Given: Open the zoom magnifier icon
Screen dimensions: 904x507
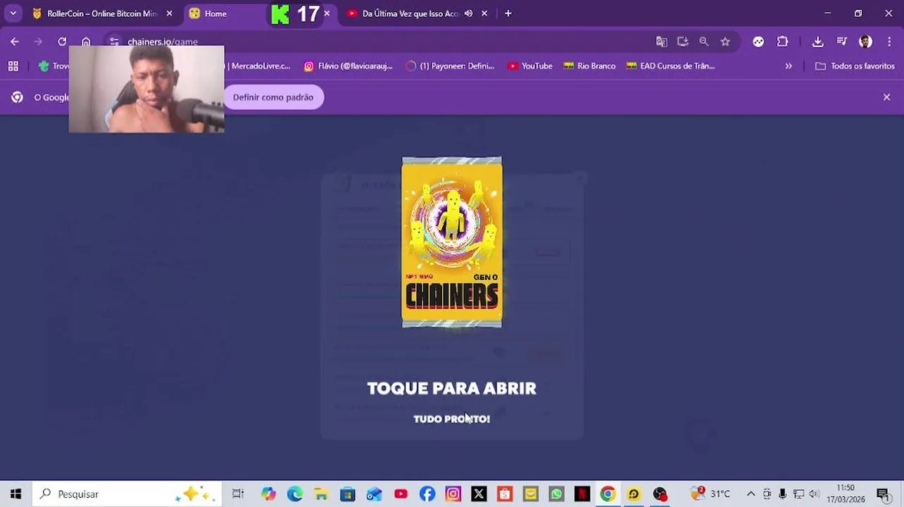Looking at the screenshot, I should [x=704, y=42].
